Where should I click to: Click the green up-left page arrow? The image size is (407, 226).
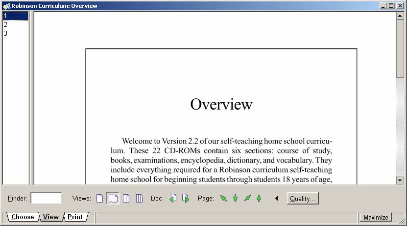pyautogui.click(x=223, y=199)
